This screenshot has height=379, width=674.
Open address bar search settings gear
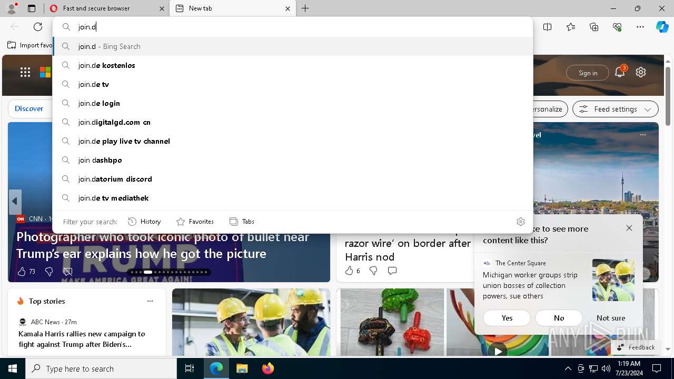[x=521, y=222]
